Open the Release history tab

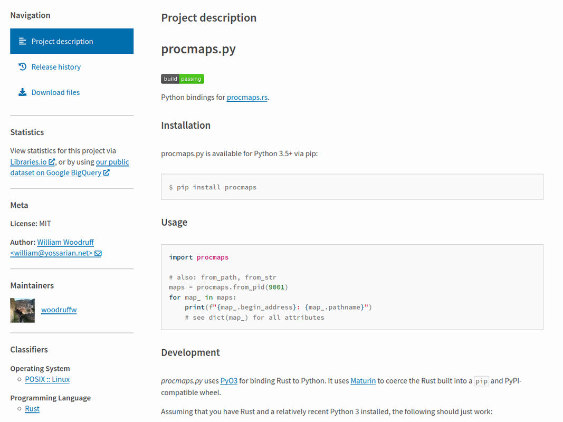pos(72,67)
